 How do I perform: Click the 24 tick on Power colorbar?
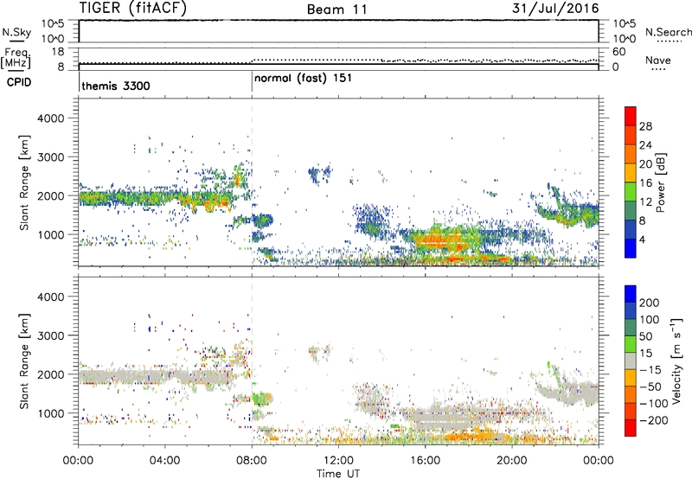[645, 145]
